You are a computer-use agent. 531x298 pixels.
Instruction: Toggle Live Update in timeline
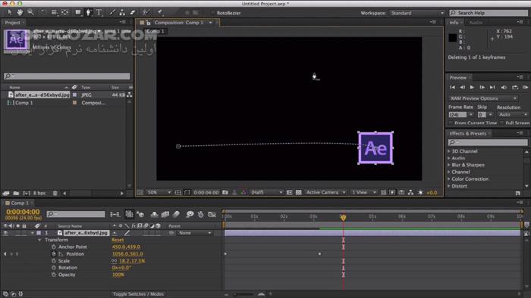pos(130,214)
